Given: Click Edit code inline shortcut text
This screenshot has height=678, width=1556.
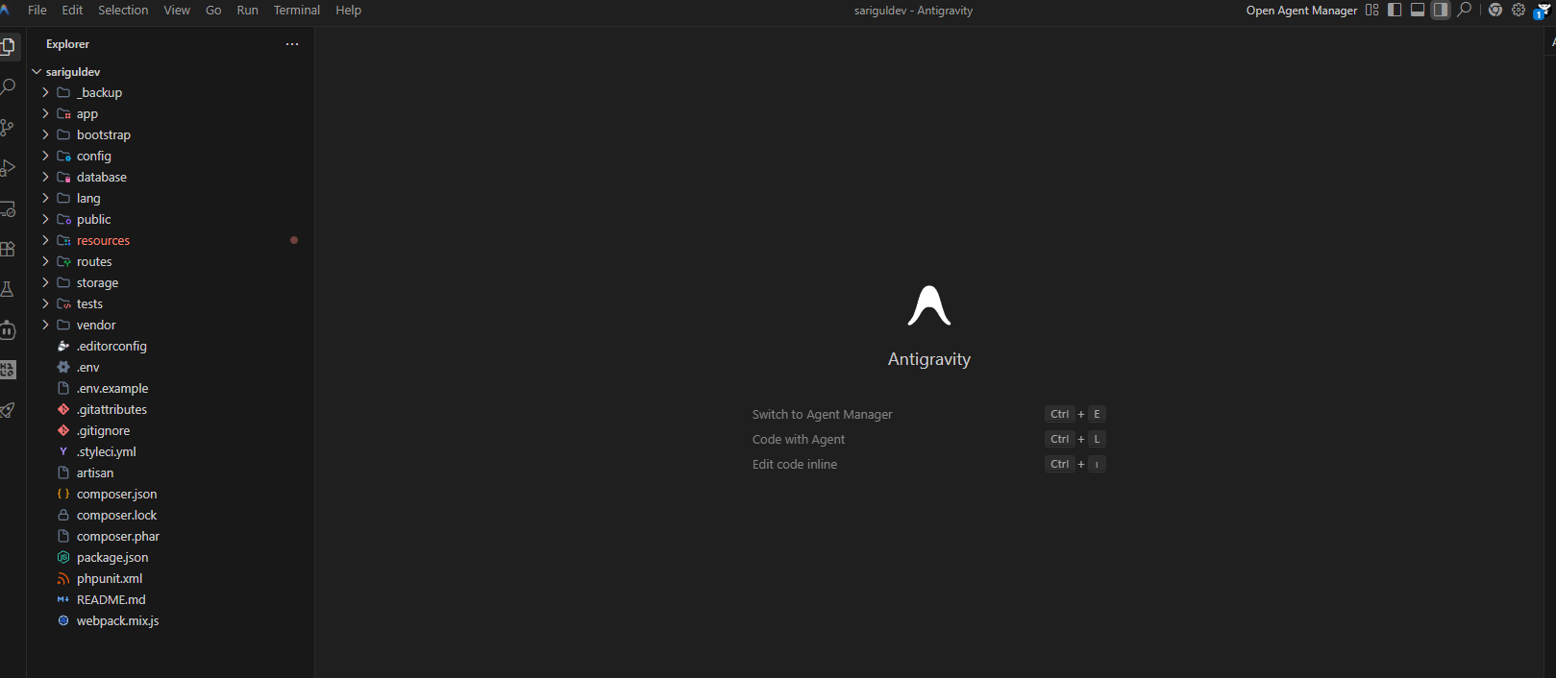Looking at the screenshot, I should coord(795,465).
